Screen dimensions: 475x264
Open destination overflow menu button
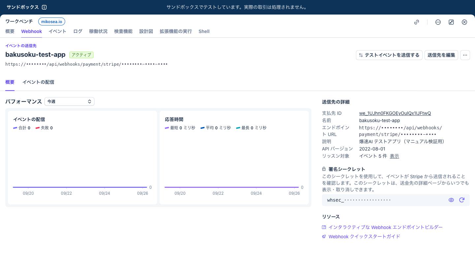[465, 55]
